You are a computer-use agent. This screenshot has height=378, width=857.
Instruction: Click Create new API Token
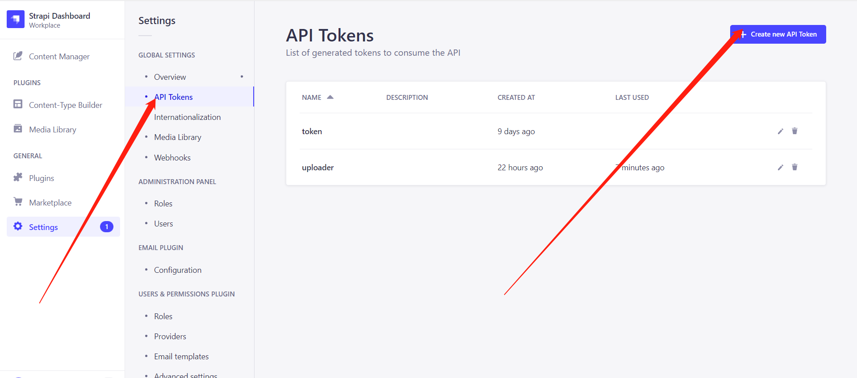(778, 34)
